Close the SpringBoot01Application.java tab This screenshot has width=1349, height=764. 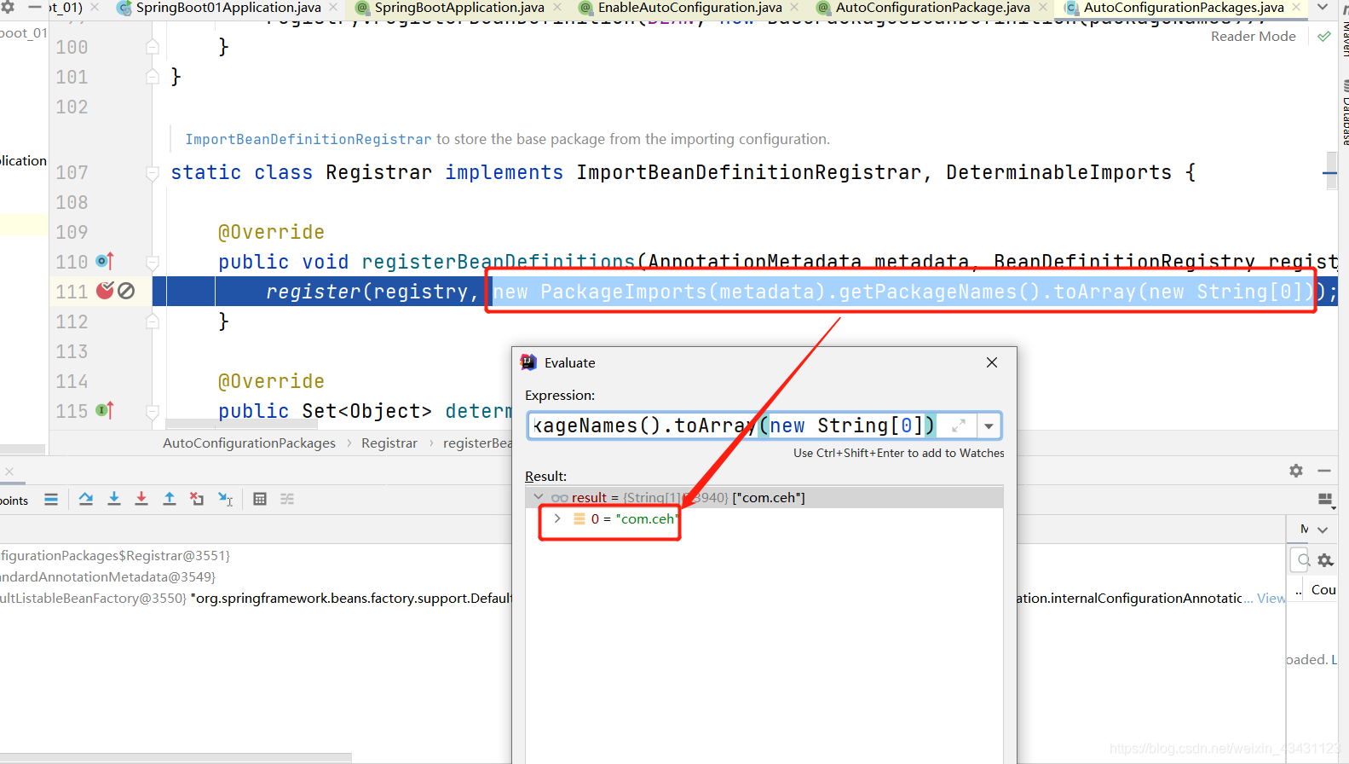333,8
